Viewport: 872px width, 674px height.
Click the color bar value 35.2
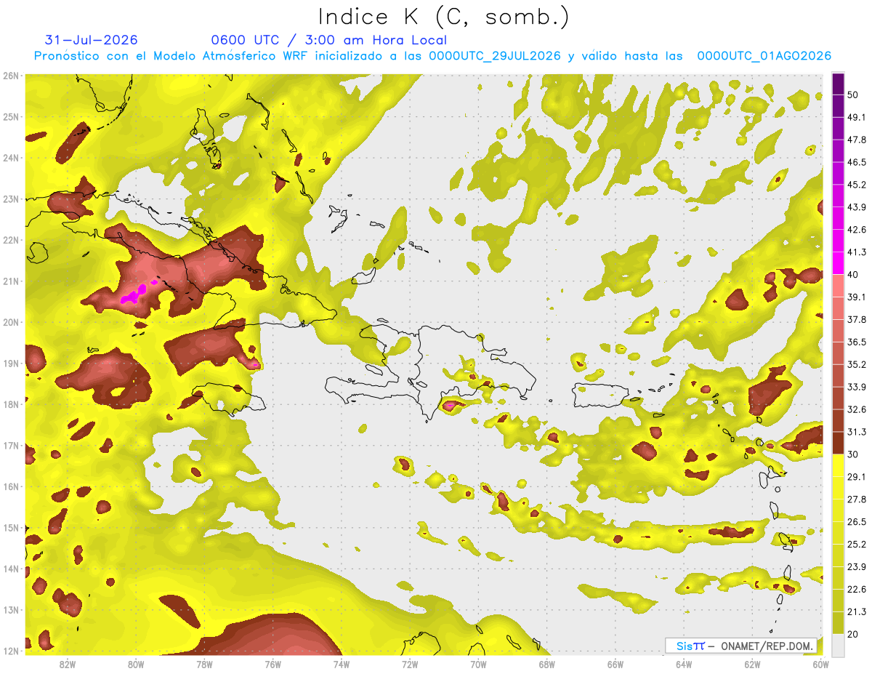click(857, 364)
